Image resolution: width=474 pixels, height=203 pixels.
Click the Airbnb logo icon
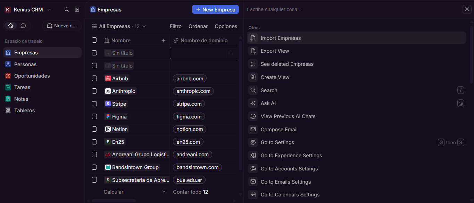(x=108, y=79)
